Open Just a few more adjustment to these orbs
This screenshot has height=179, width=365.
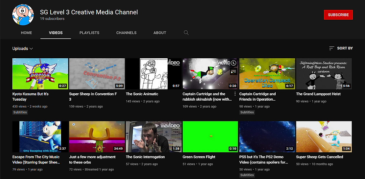[x=92, y=159]
